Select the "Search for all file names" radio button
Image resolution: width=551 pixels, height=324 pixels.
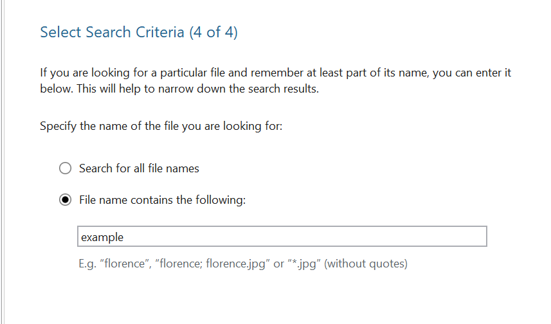tap(65, 168)
